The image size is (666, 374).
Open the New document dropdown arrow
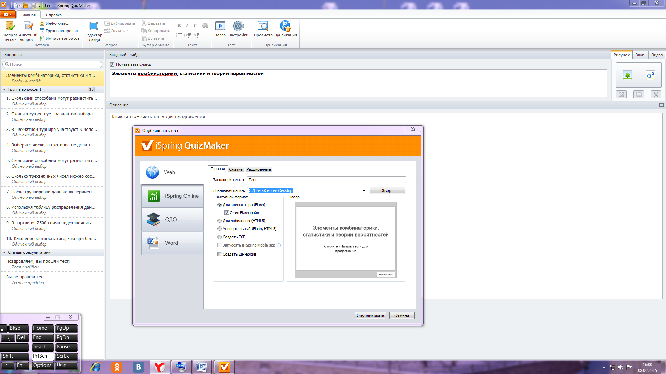click(20, 6)
